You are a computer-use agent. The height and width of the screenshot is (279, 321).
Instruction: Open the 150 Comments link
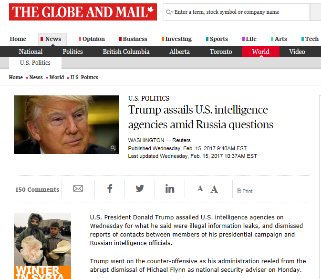[37, 189]
